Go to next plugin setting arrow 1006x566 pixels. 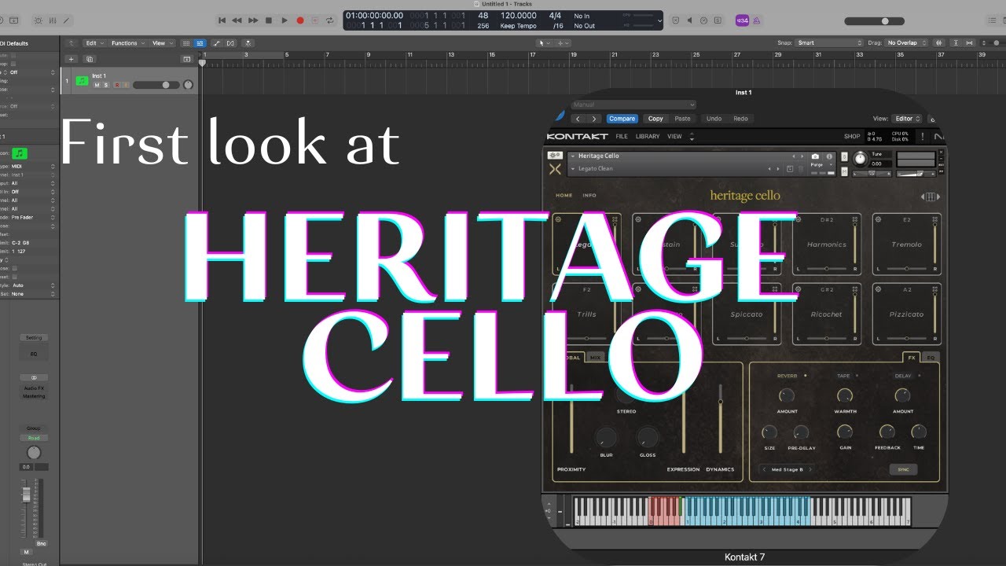click(x=593, y=119)
